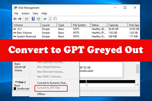Click the Online disk status label
This screenshot has height=101, width=152.
pyautogui.click(x=18, y=70)
